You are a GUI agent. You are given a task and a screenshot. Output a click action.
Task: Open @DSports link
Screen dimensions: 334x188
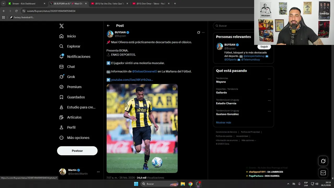pyautogui.click(x=230, y=60)
